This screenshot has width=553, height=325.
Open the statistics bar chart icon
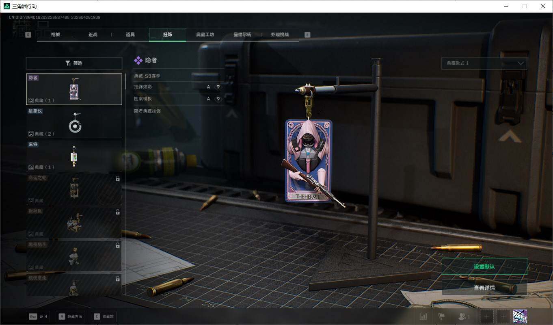[423, 316]
